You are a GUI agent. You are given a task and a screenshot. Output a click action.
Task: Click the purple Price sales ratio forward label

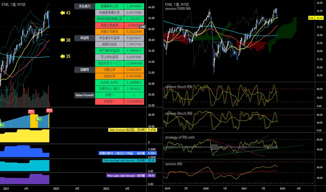[126, 176]
